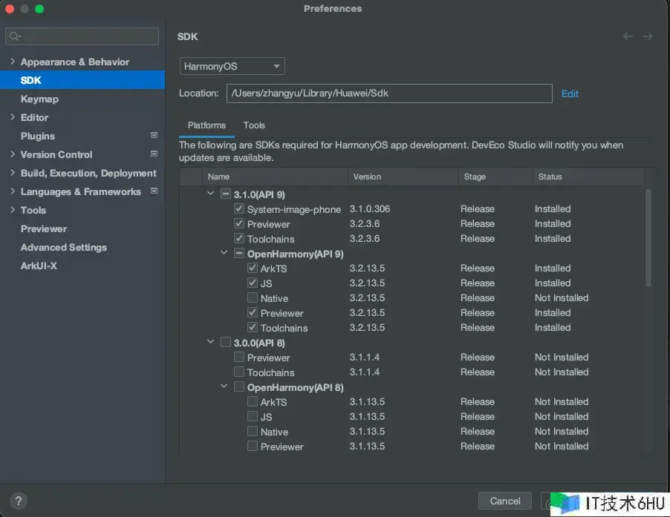This screenshot has width=670, height=517.
Task: Uncheck Previewer 3.2.13.5 checkbox
Action: click(x=253, y=312)
